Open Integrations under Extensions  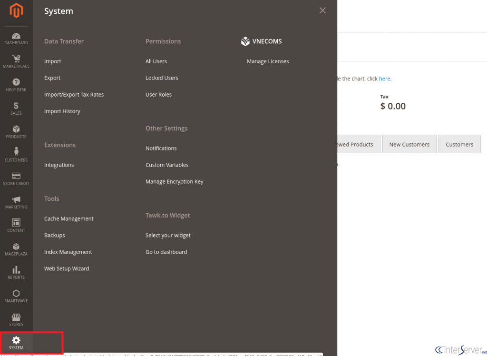pos(59,165)
